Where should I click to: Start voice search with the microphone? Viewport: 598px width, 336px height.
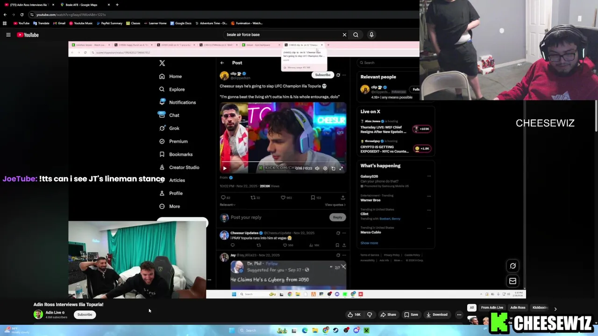(371, 35)
